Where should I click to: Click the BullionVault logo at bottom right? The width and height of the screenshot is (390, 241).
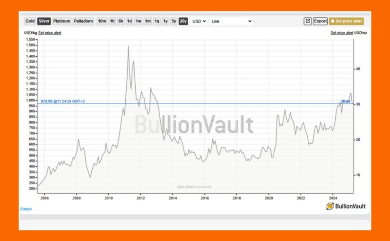(x=346, y=206)
